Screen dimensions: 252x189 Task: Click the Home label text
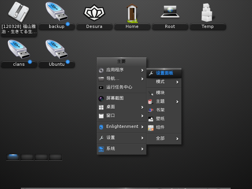click(x=132, y=26)
